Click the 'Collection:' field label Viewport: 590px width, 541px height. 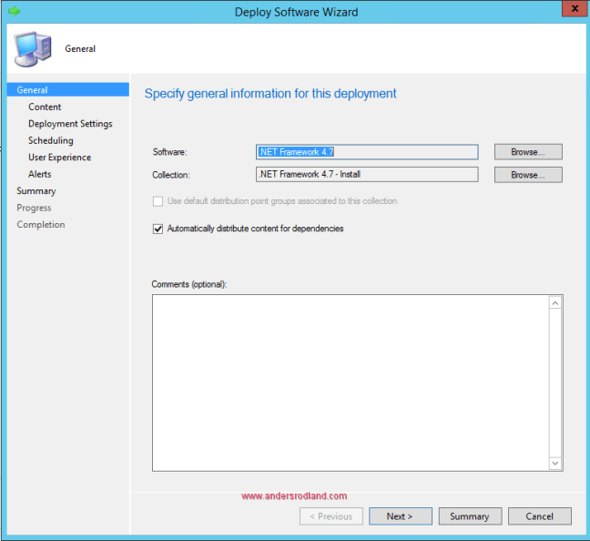coord(171,175)
